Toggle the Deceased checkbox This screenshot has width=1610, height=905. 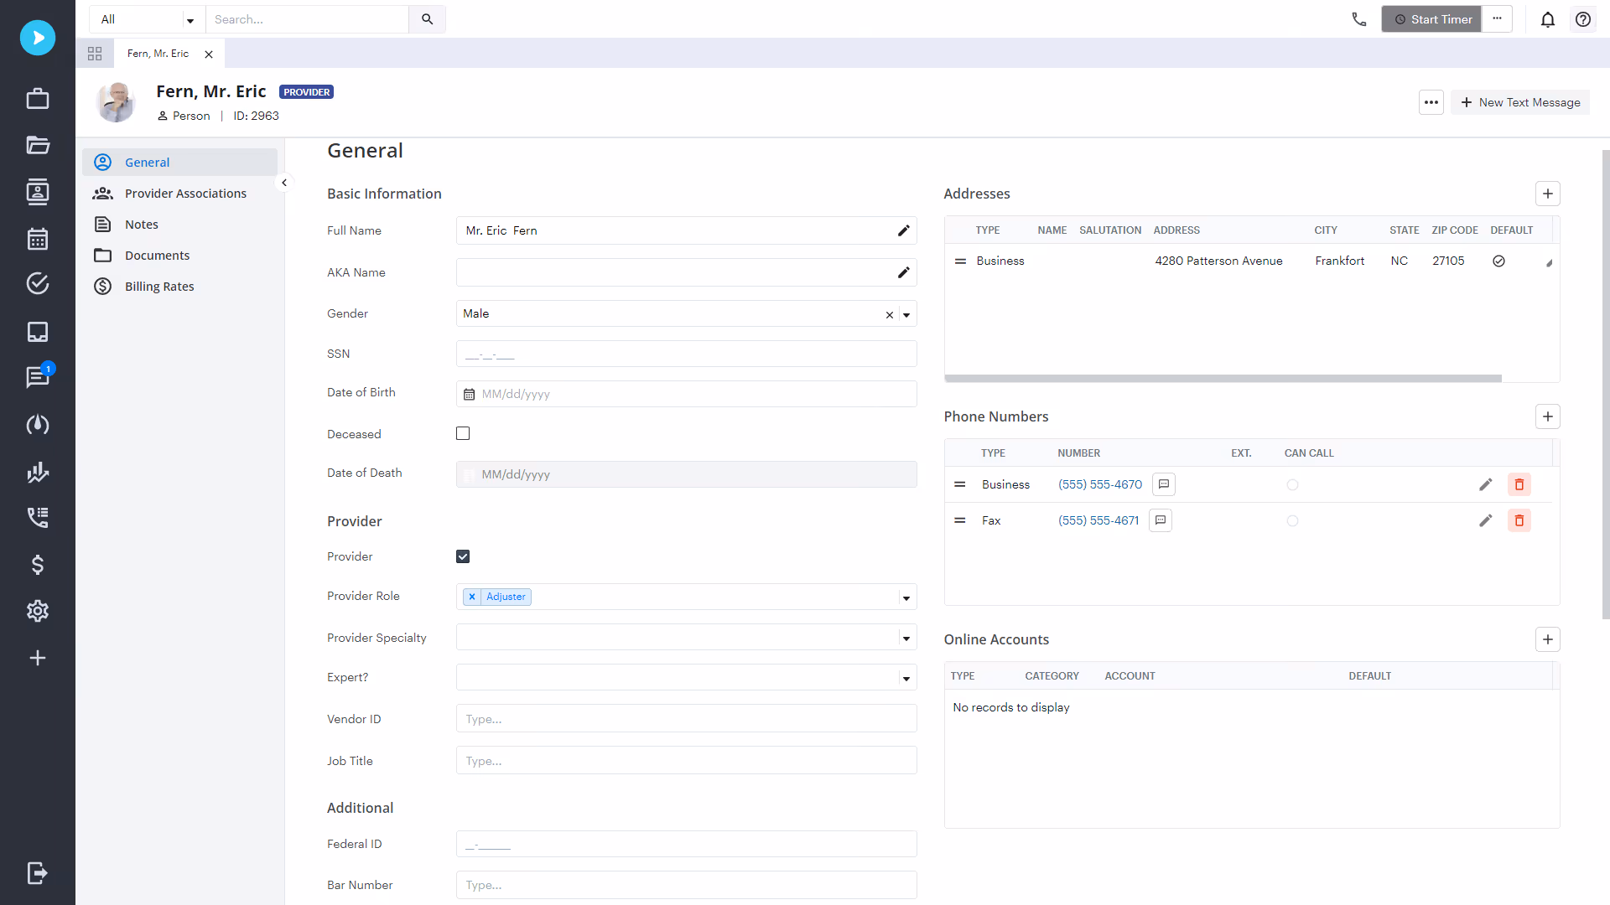pos(463,433)
